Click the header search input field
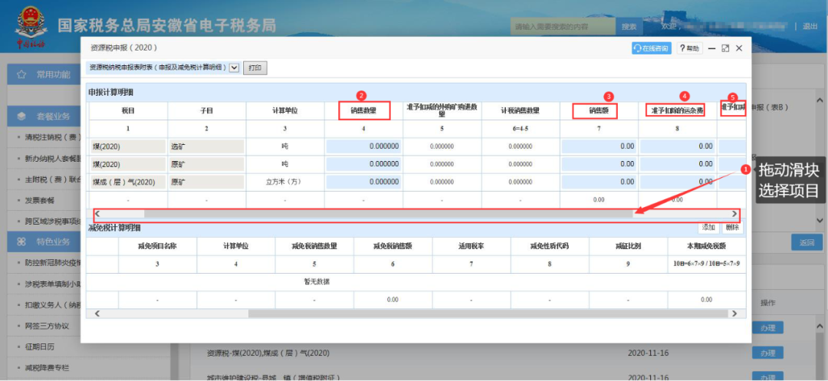Image resolution: width=828 pixels, height=381 pixels. click(563, 27)
